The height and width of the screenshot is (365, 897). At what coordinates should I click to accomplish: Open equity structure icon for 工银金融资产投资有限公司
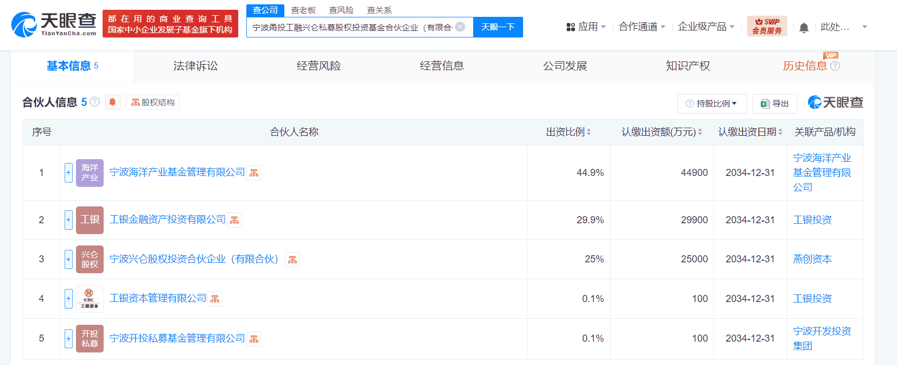pos(234,220)
